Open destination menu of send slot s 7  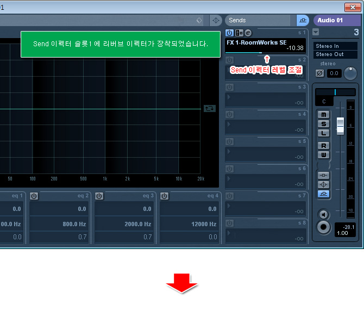pyautogui.click(x=229, y=206)
